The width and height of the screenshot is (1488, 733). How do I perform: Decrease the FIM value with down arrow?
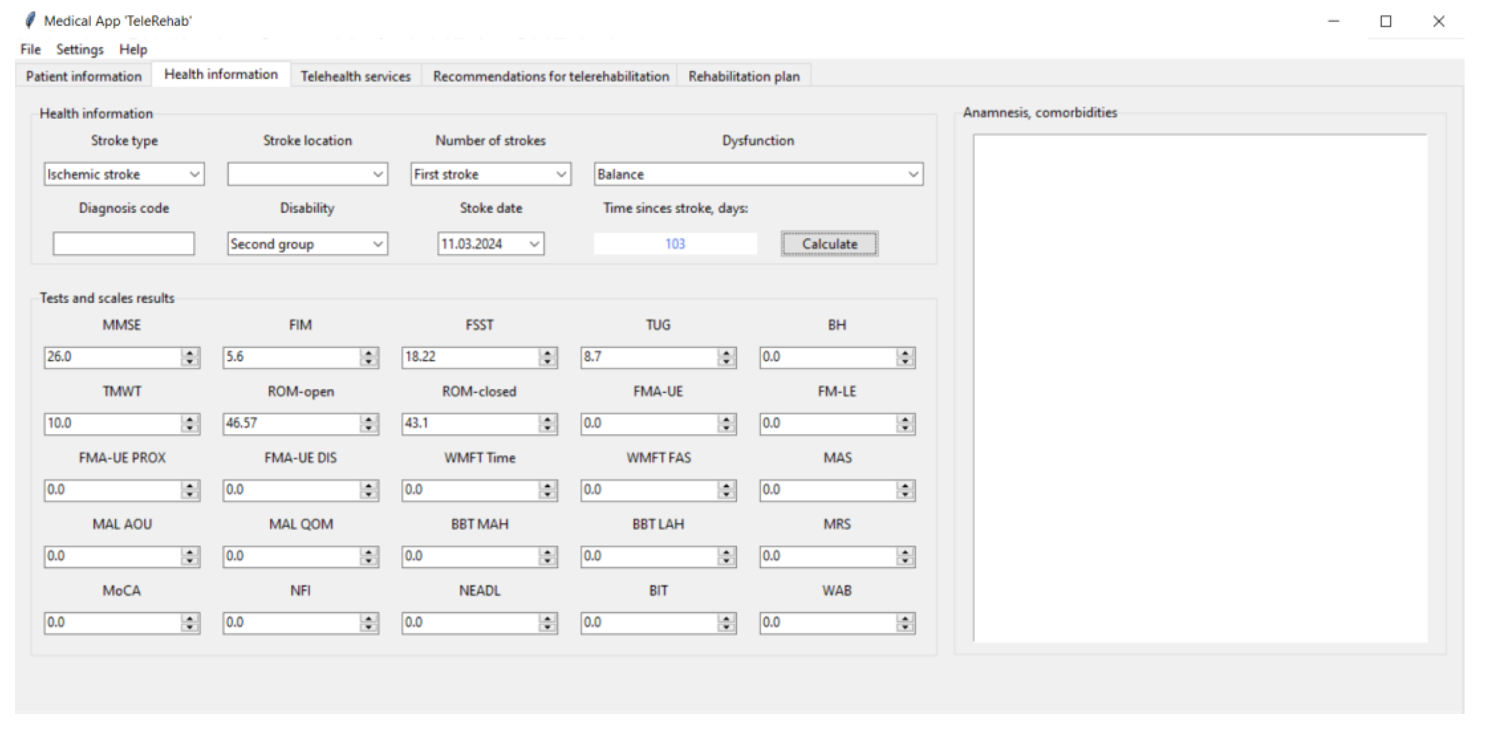pos(369,362)
